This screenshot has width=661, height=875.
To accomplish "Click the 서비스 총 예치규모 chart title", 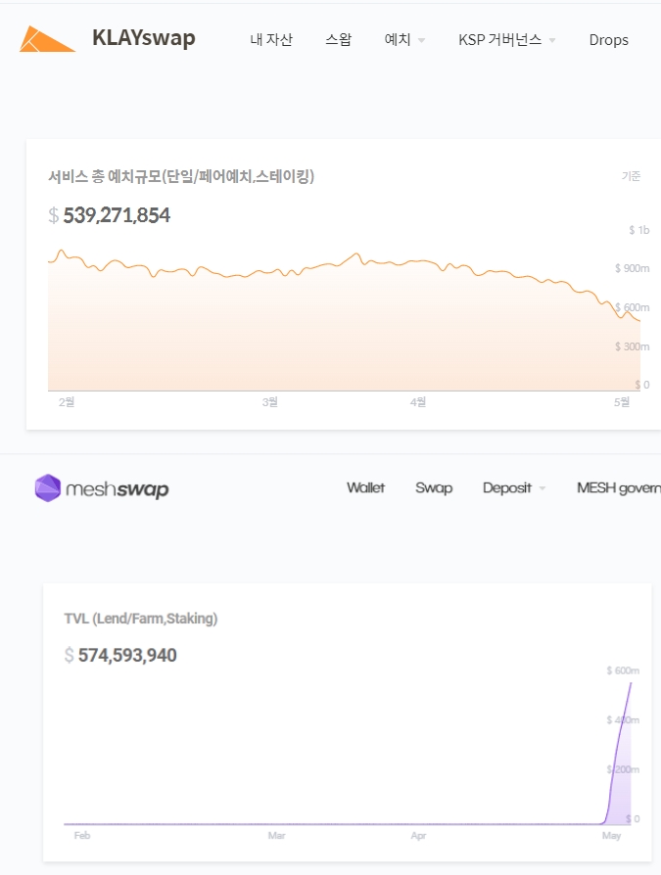I will pos(181,177).
